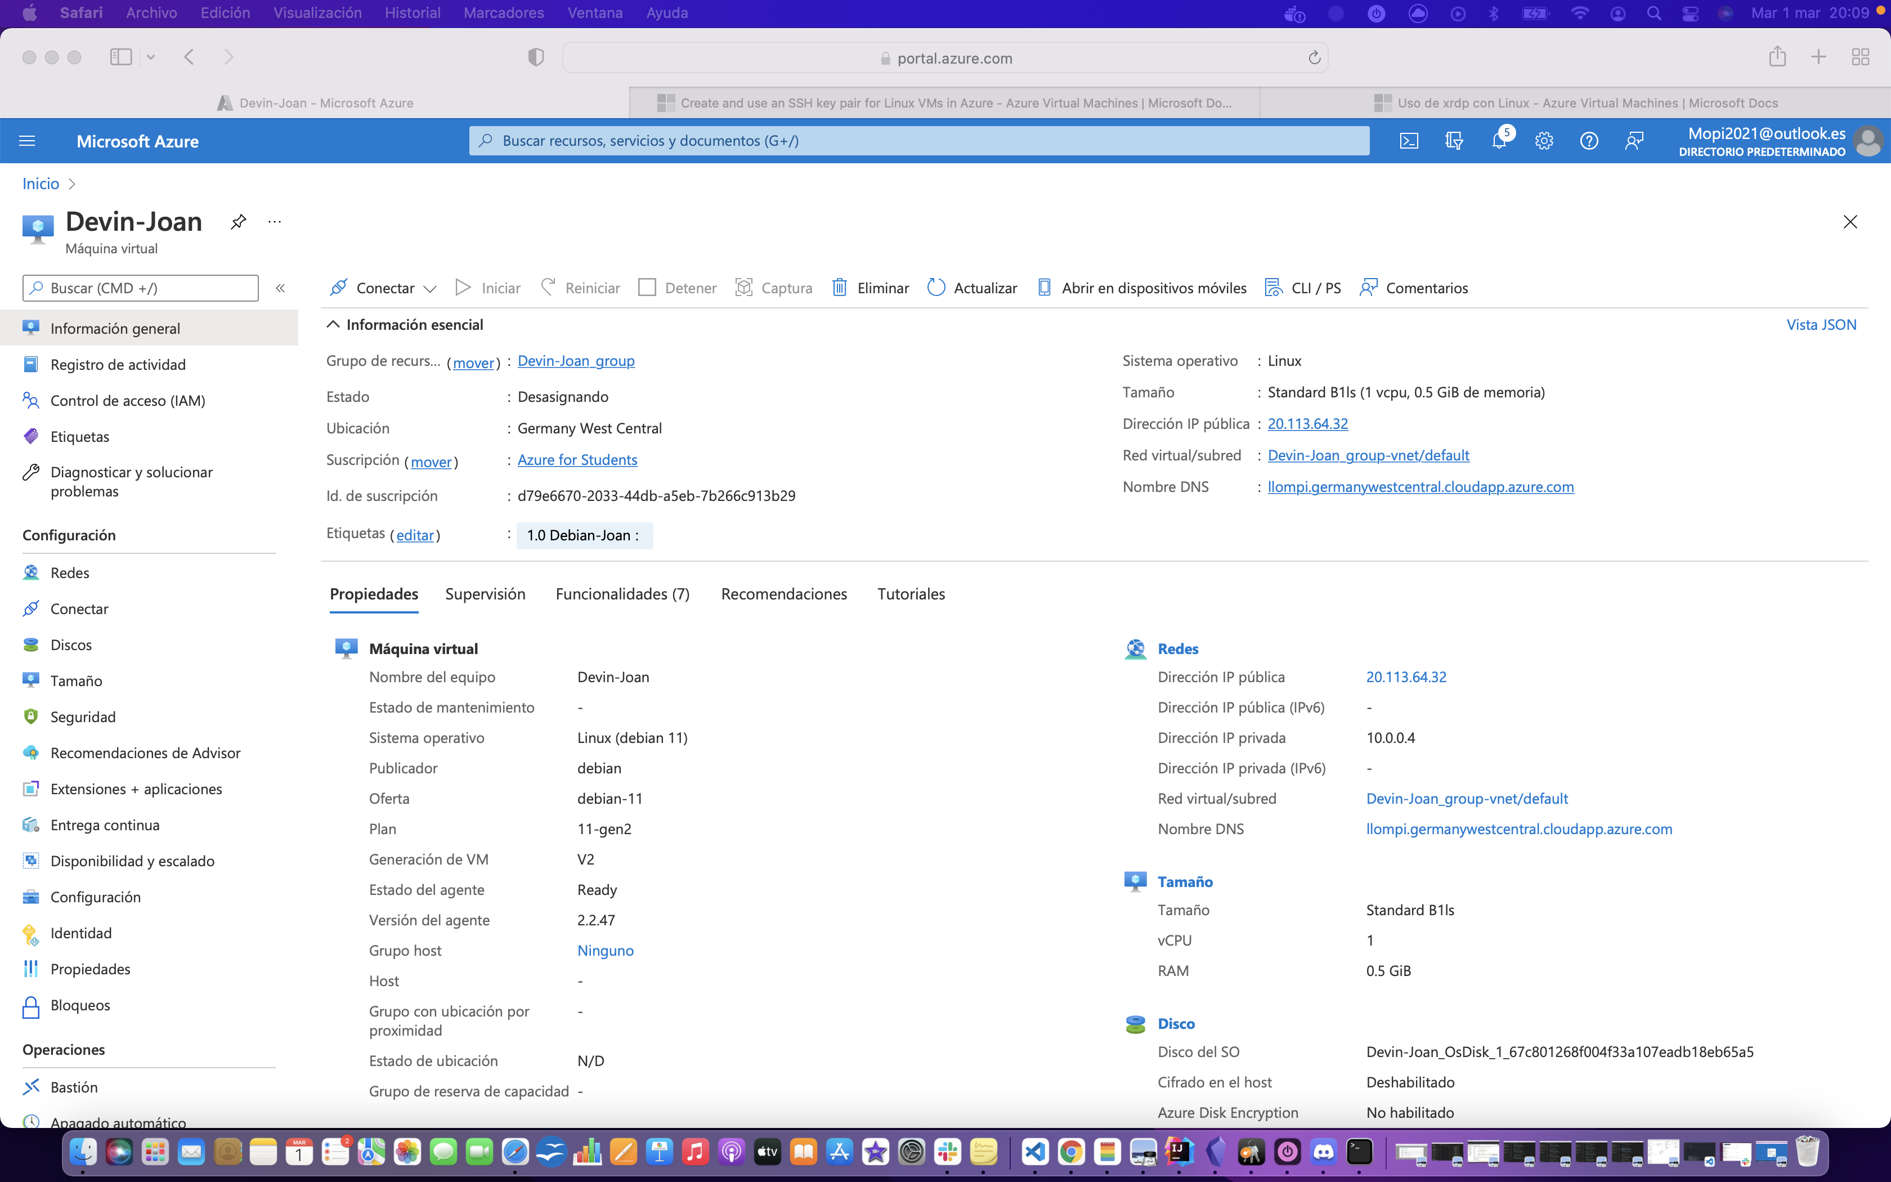This screenshot has width=1891, height=1182.
Task: Open the Cloud Shell terminal
Action: [x=1409, y=141]
